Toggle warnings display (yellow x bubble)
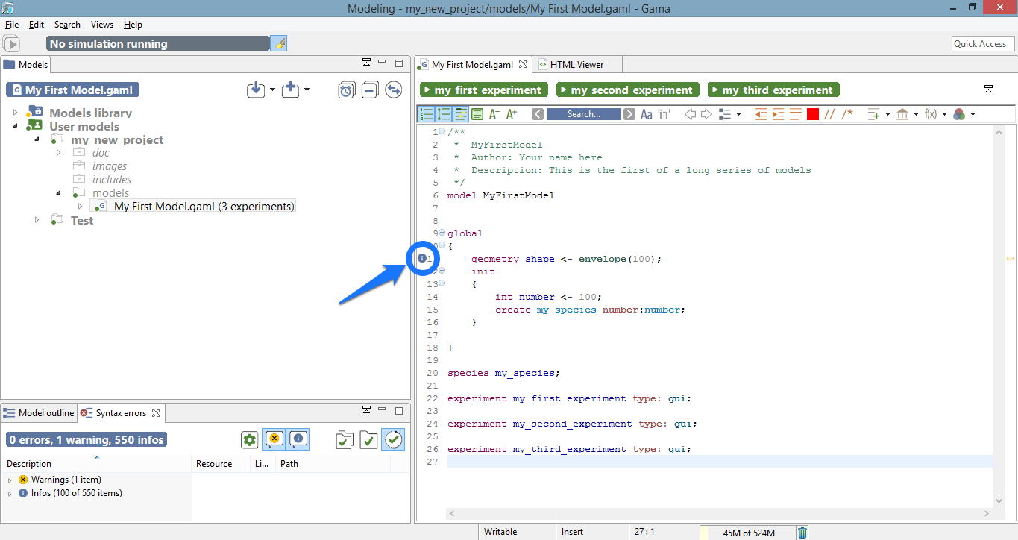This screenshot has height=540, width=1018. (x=274, y=440)
